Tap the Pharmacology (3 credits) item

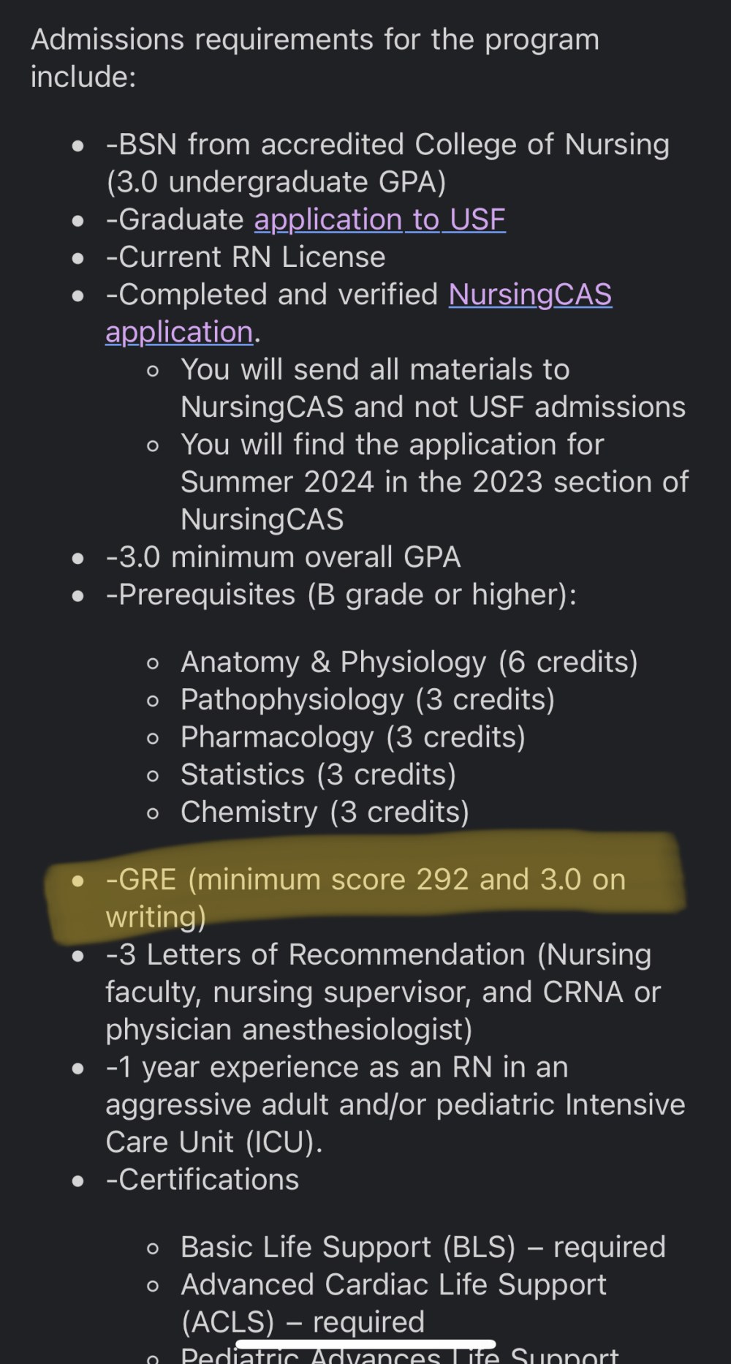pos(353,736)
